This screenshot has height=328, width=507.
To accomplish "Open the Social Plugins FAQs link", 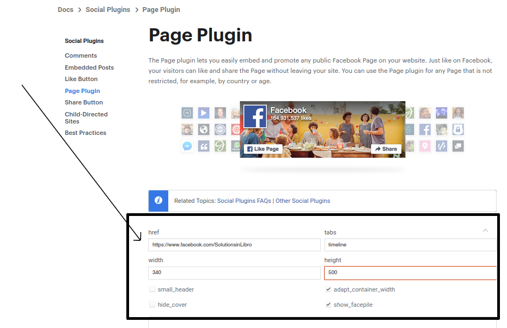I will click(244, 201).
